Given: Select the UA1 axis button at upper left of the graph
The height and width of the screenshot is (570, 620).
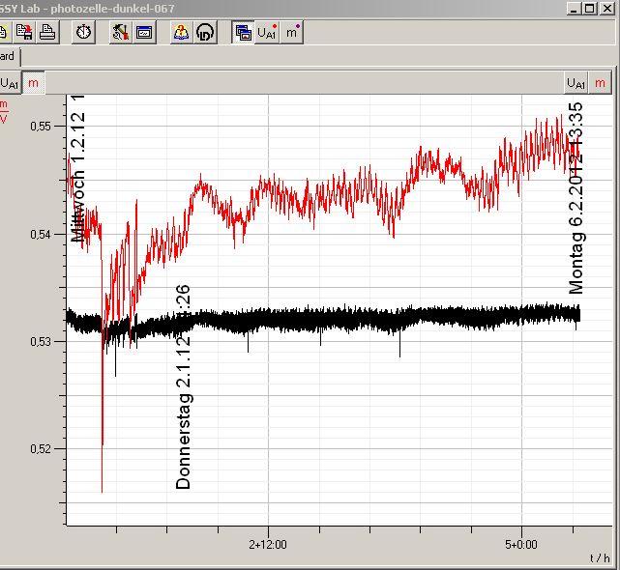Looking at the screenshot, I should (10, 83).
